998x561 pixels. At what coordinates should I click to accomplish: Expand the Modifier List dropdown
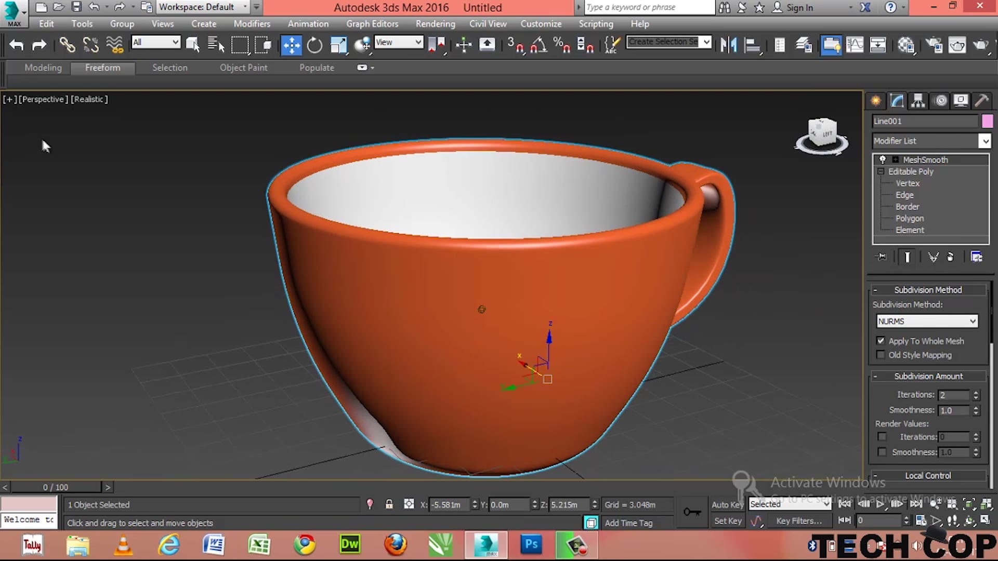(x=986, y=140)
